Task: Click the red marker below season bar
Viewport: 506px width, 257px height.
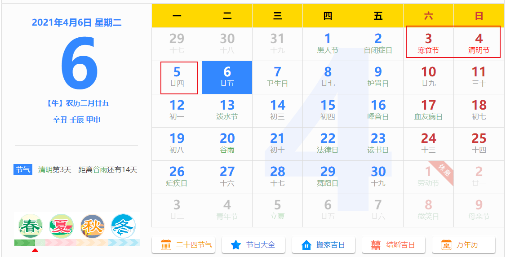Action: pos(35,250)
